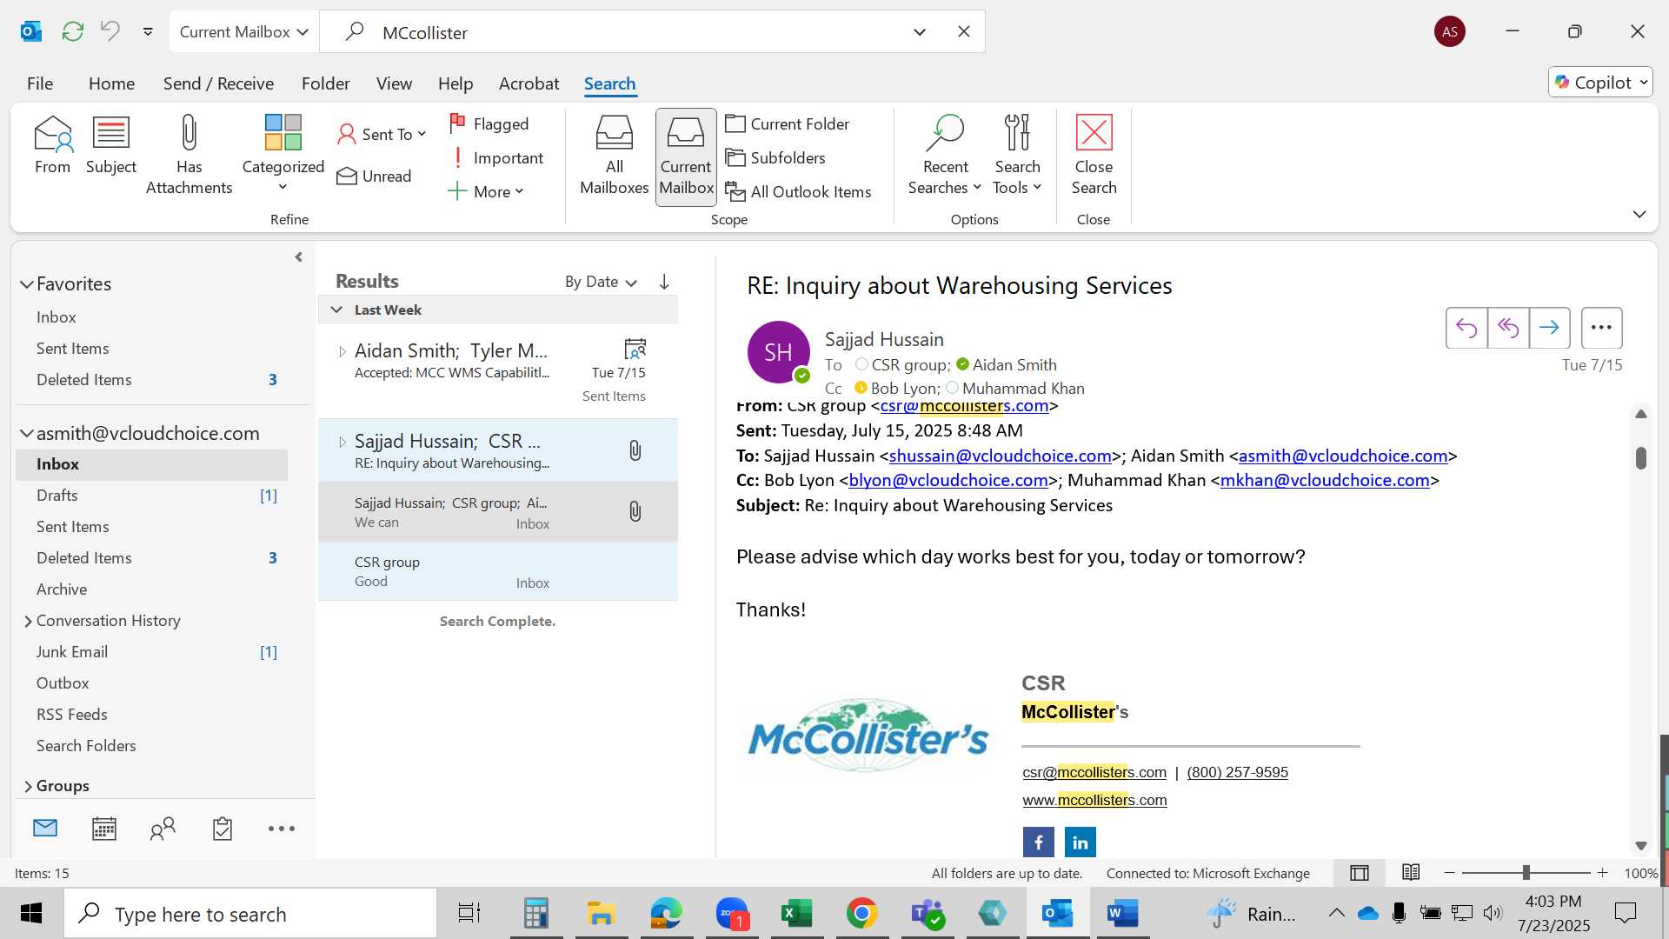
Task: Click the Close Search button
Action: point(1094,156)
